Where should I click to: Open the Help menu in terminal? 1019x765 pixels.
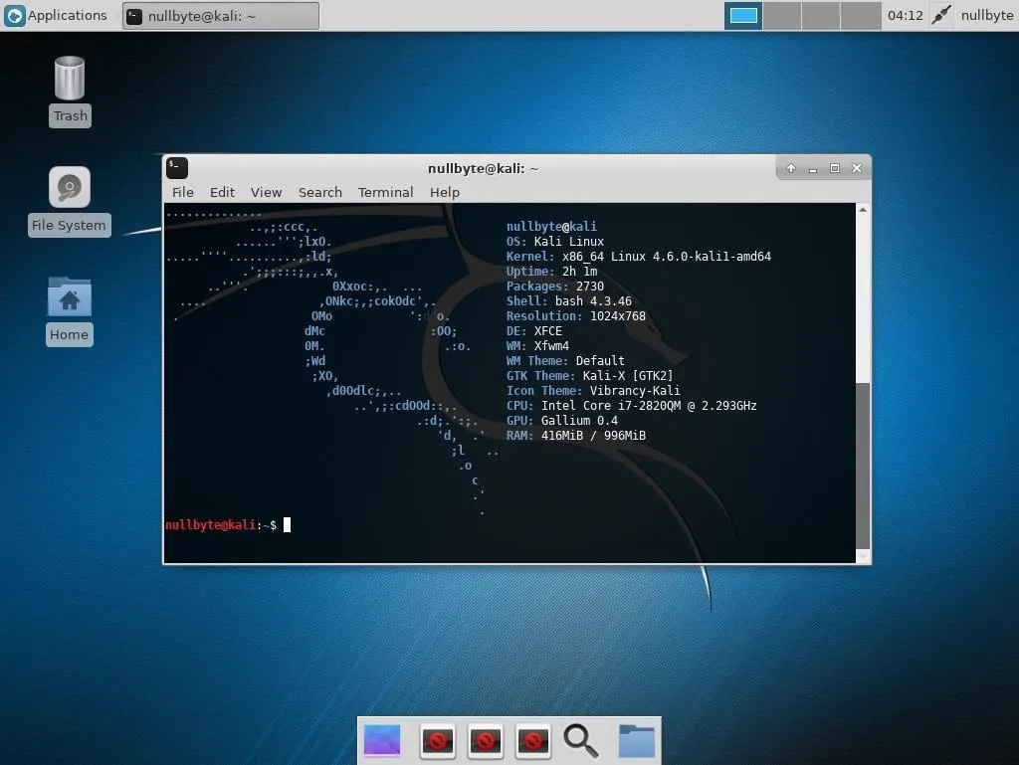445,192
